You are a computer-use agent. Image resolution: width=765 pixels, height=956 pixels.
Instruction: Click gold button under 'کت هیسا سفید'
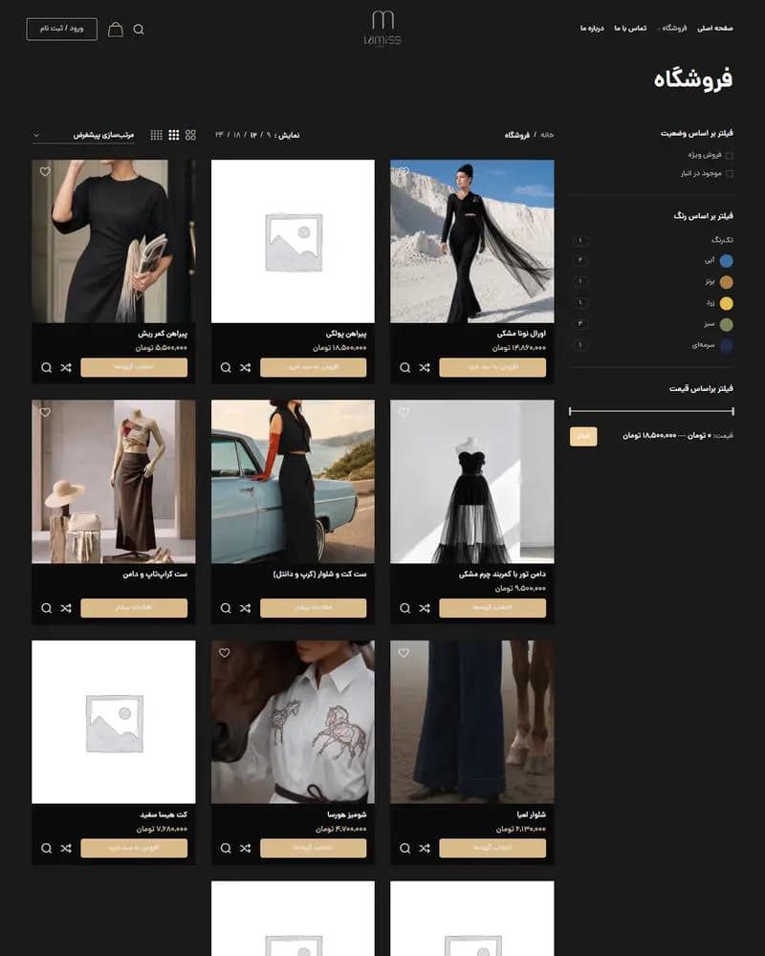[x=134, y=847]
